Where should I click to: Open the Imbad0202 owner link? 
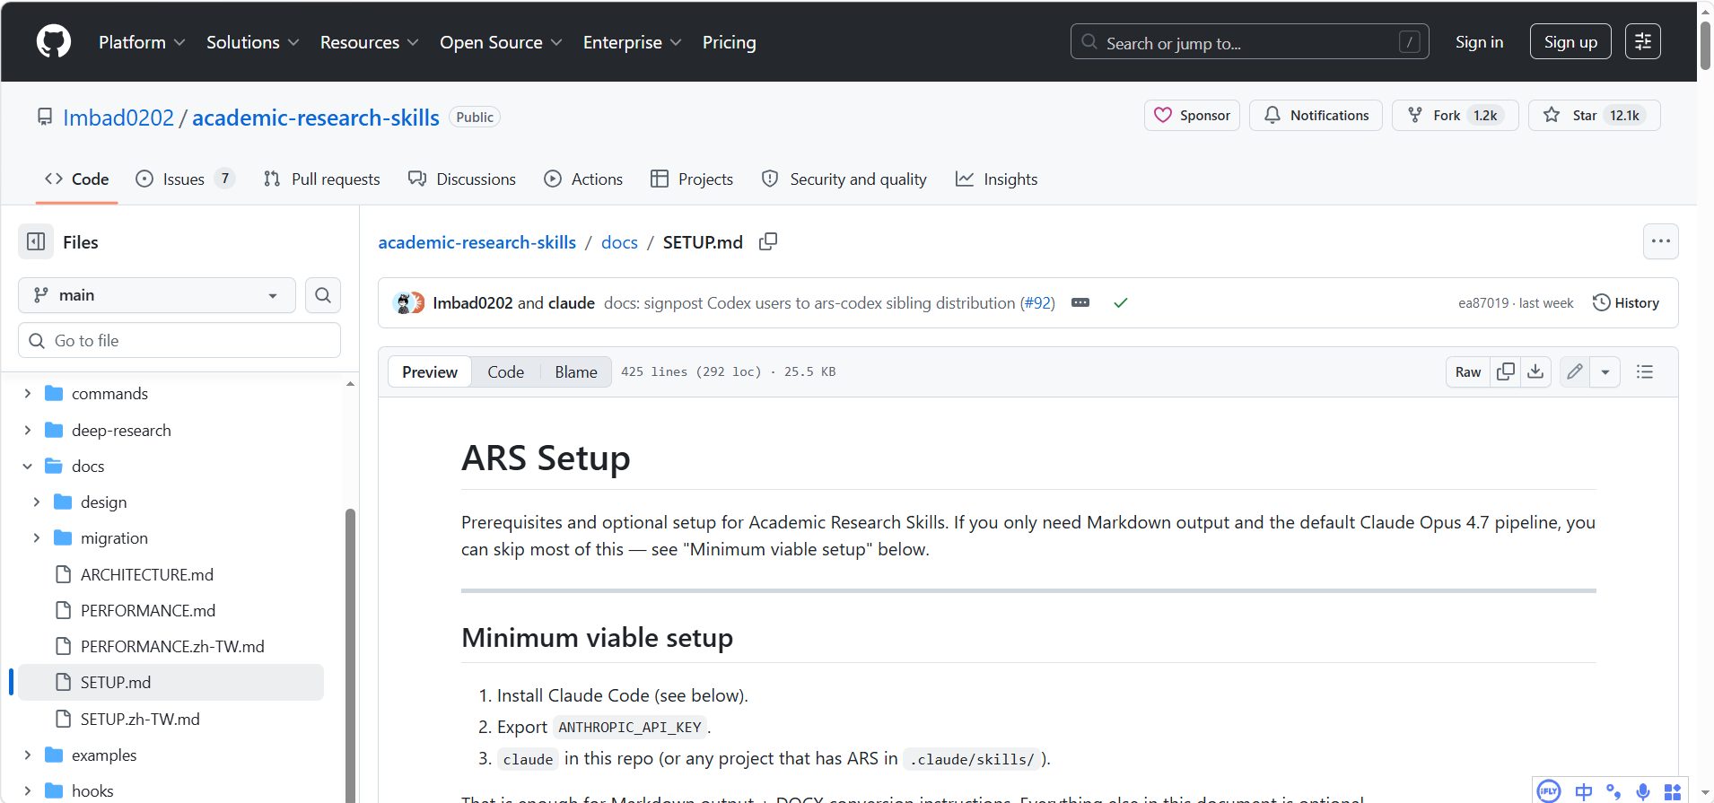[118, 118]
